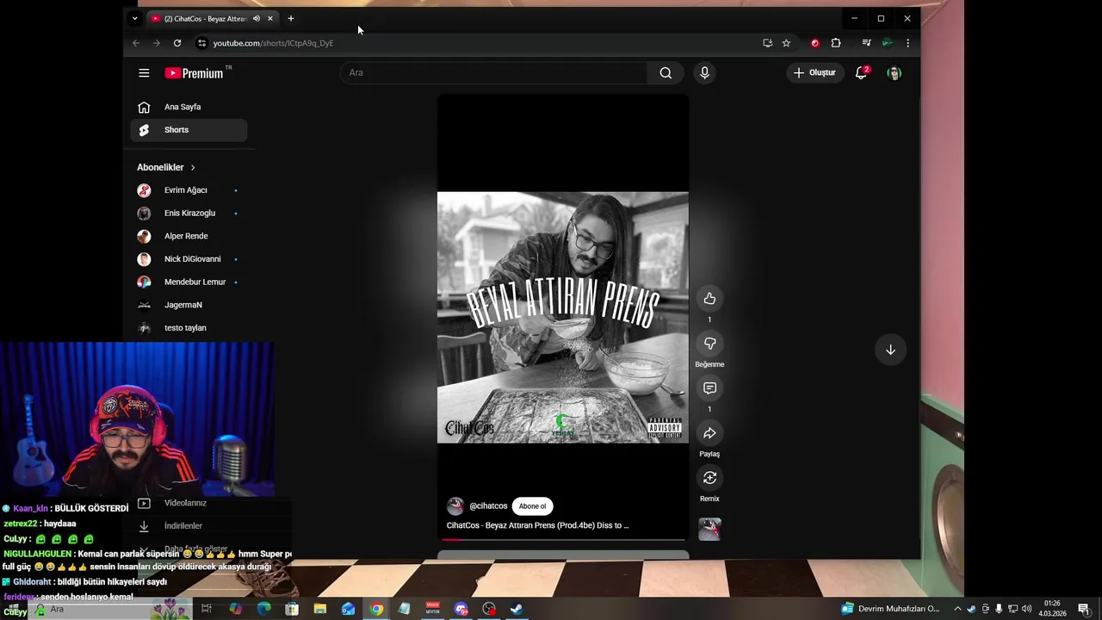Image resolution: width=1102 pixels, height=620 pixels.
Task: Open the tab search dropdown arrow
Action: click(x=134, y=18)
